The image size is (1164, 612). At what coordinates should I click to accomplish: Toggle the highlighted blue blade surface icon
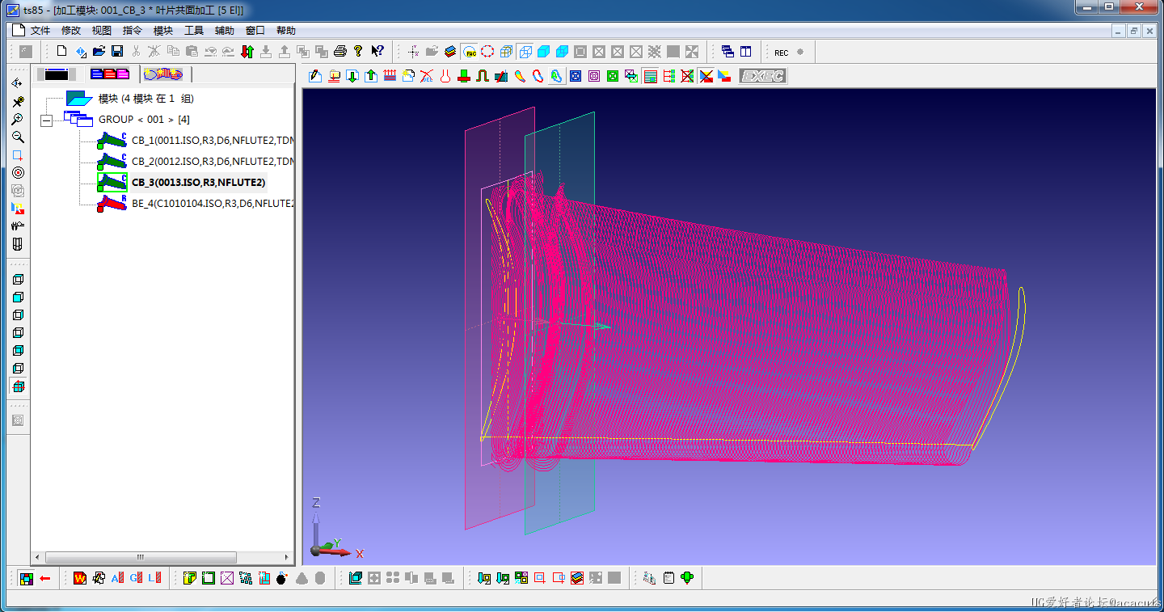(x=557, y=76)
